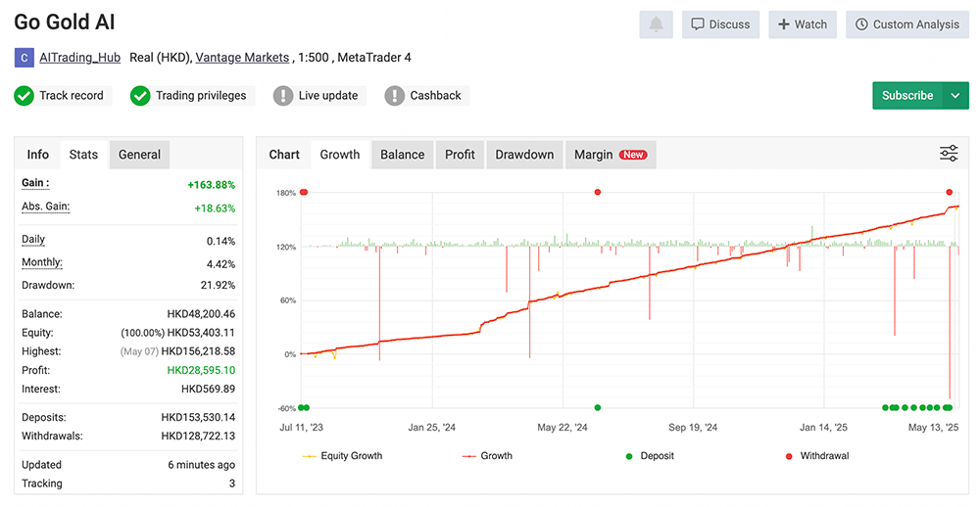Open the Vantage Markets broker link
Screen dimensions: 980x507
pos(242,58)
